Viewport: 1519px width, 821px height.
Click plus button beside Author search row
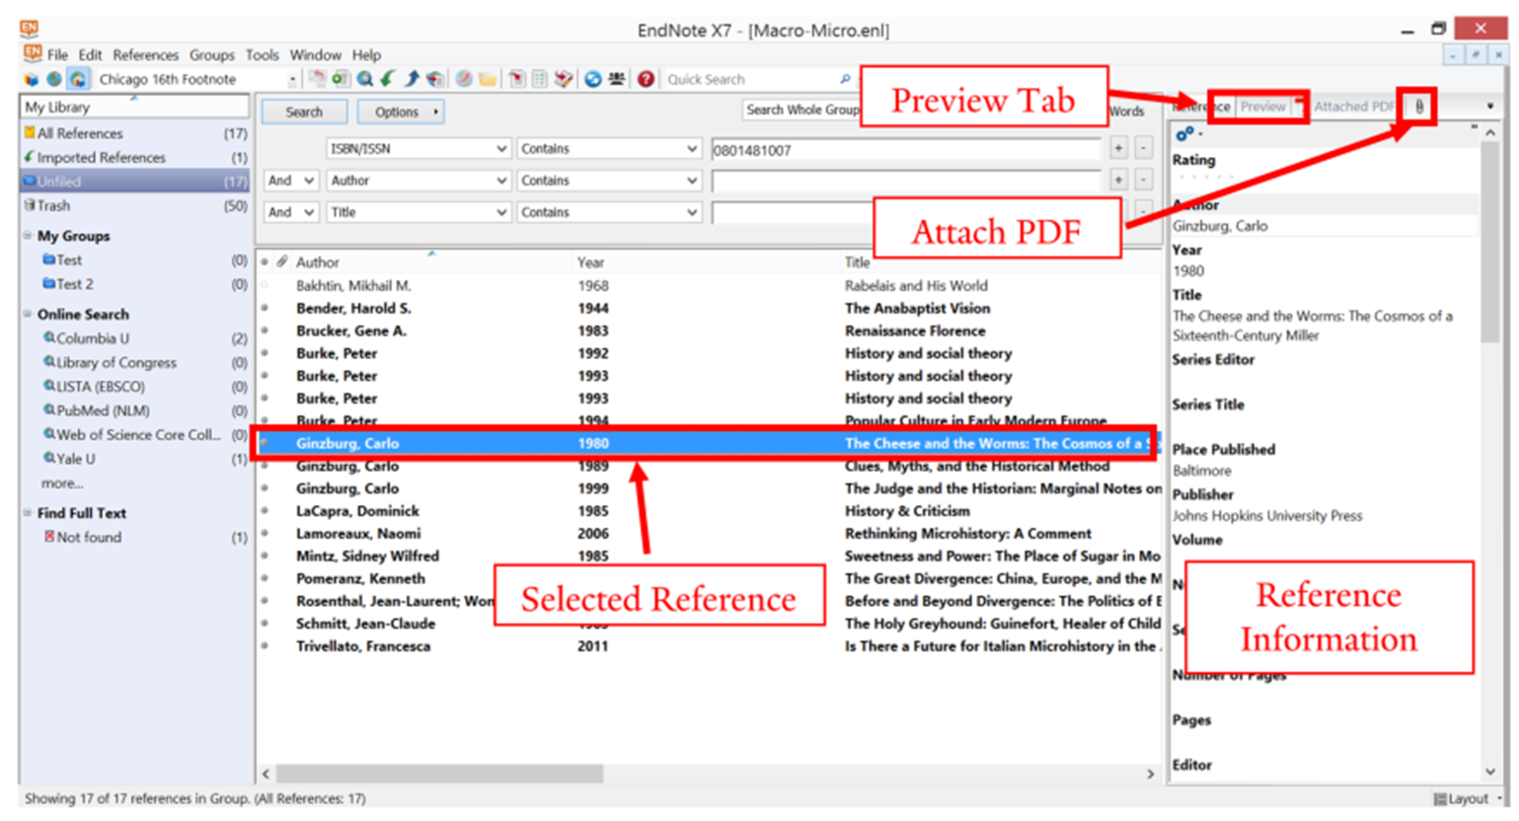coord(1118,180)
